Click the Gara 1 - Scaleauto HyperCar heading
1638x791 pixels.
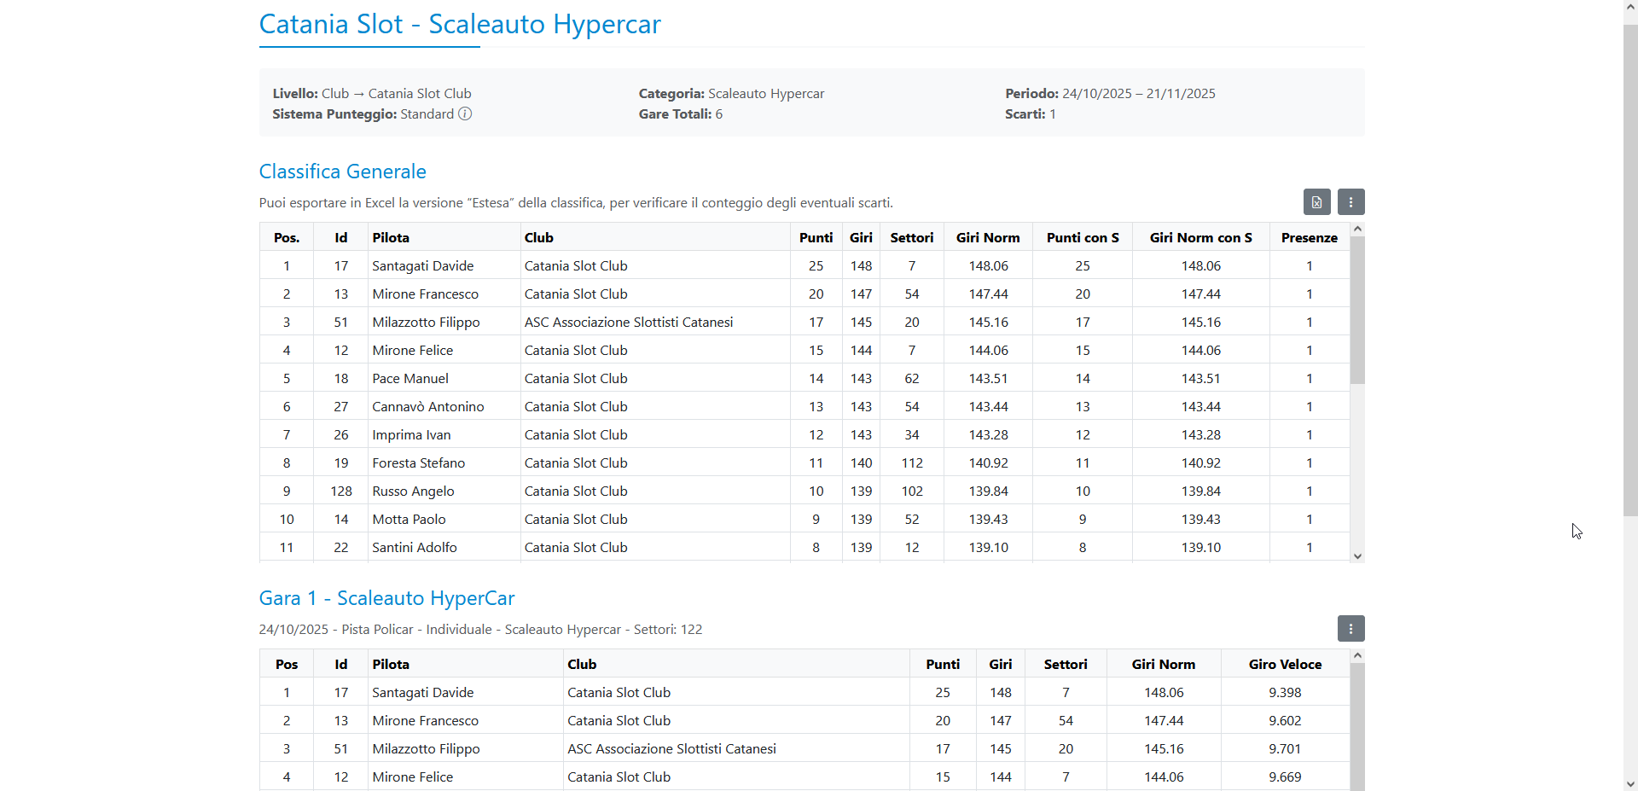tap(386, 598)
